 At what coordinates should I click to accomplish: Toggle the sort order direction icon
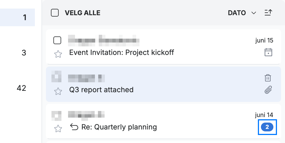[x=268, y=13]
